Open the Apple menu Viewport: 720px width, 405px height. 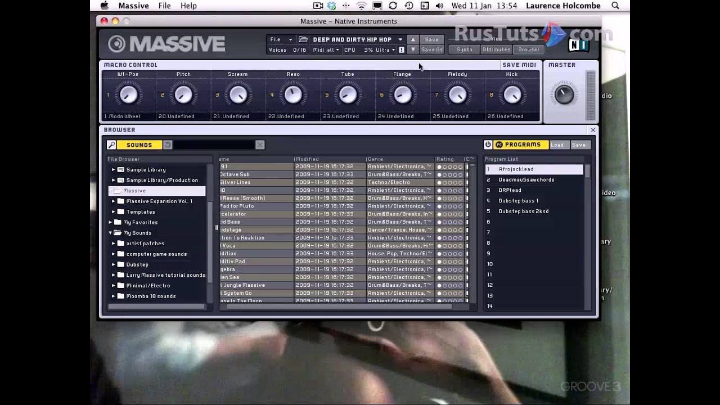click(104, 6)
